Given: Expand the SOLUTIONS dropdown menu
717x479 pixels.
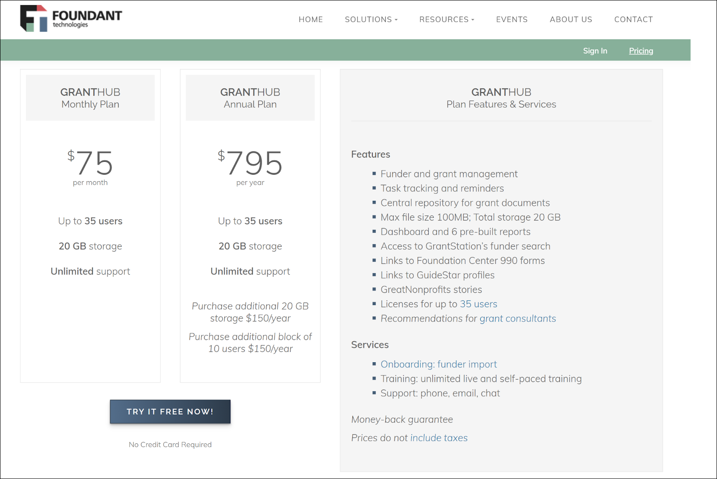Looking at the screenshot, I should tap(371, 20).
